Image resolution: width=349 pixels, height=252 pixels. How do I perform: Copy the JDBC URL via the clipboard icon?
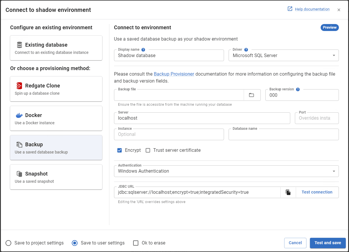coord(288,192)
